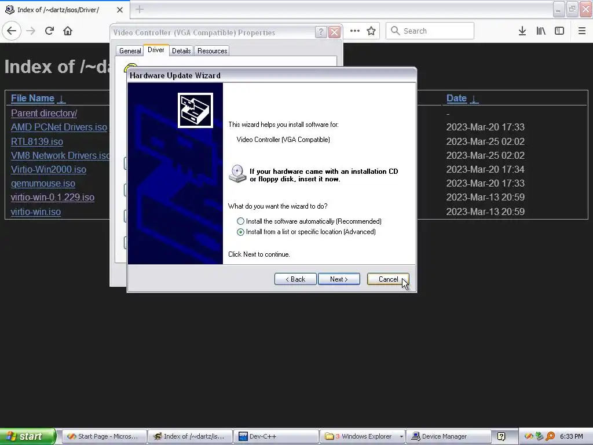Open the downloads arrow icon
The width and height of the screenshot is (593, 445).
[522, 31]
